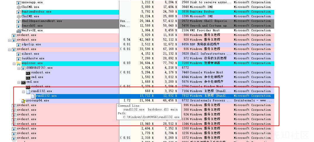
Task: Click Microsoft Corporation in the WmiPrvSE.exe row
Action: (x=252, y=30)
